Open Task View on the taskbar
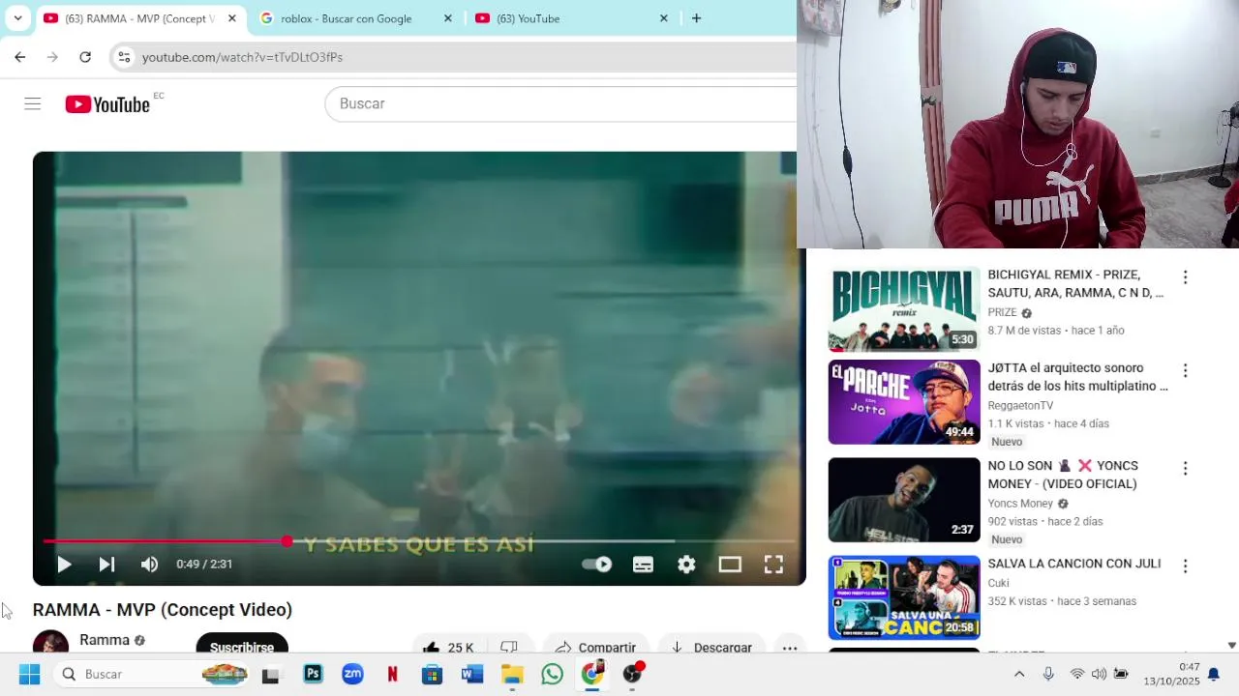 (x=271, y=675)
